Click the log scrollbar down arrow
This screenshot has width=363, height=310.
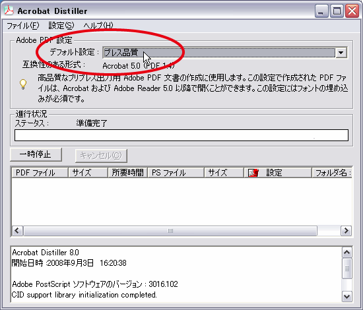point(346,296)
